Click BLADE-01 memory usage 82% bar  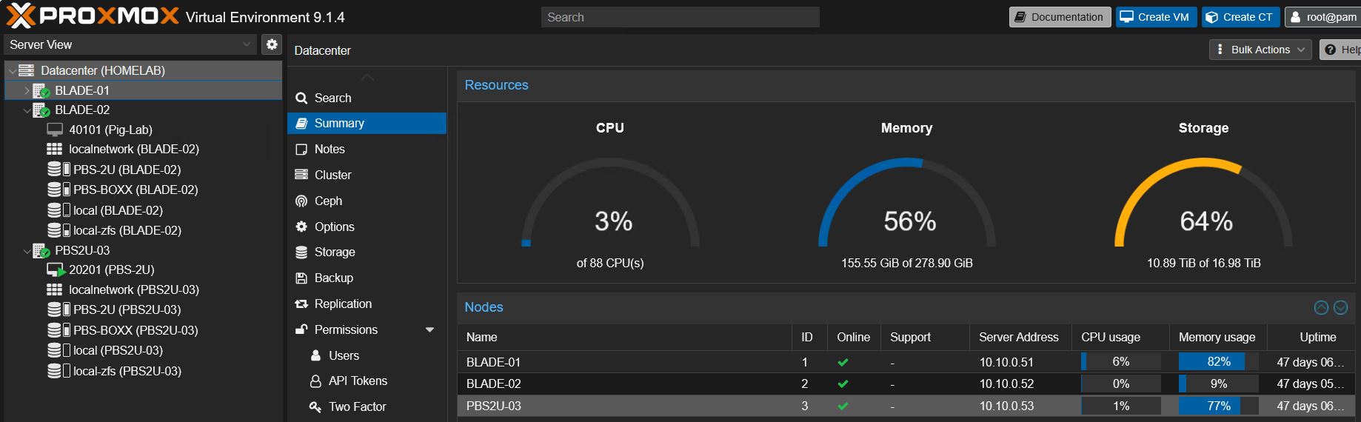point(1218,362)
